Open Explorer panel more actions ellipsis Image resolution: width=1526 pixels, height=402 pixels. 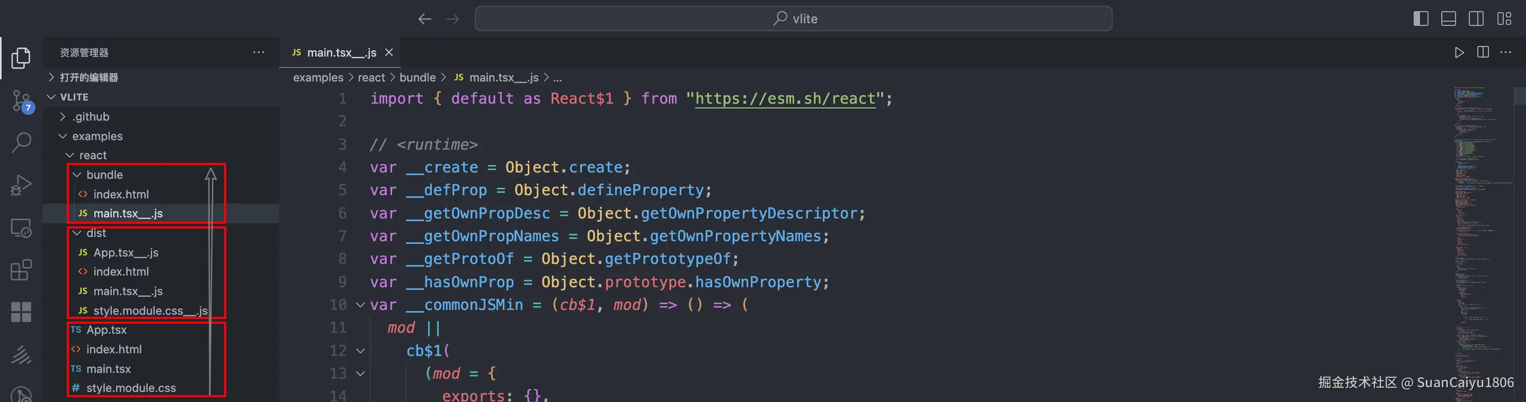tap(259, 52)
